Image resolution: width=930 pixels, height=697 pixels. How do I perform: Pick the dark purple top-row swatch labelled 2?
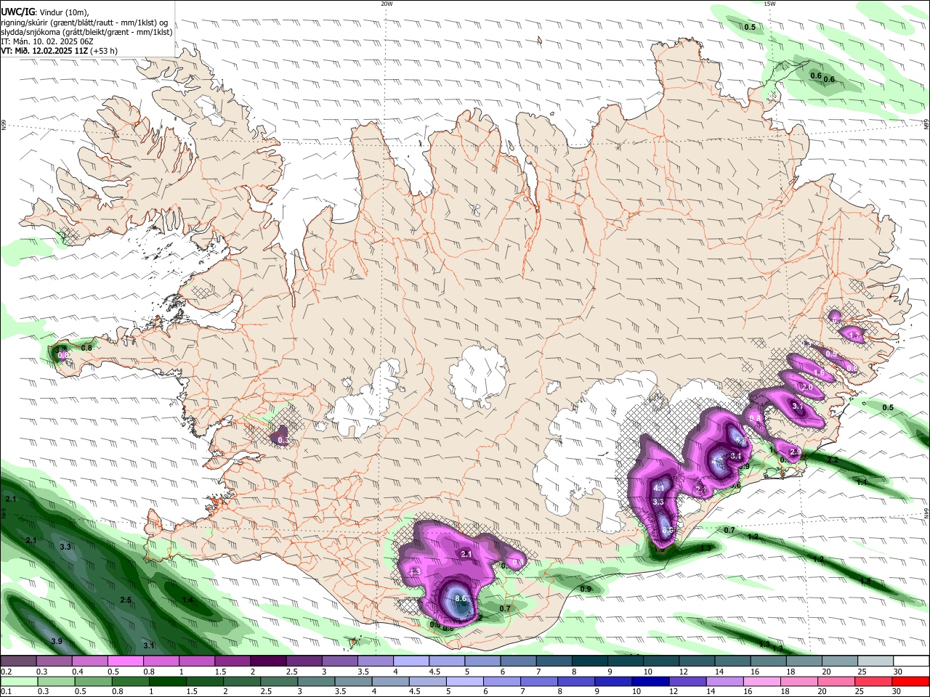pyautogui.click(x=267, y=661)
